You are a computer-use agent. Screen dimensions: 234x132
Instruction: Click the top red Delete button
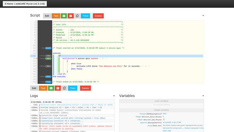[x=98, y=16]
